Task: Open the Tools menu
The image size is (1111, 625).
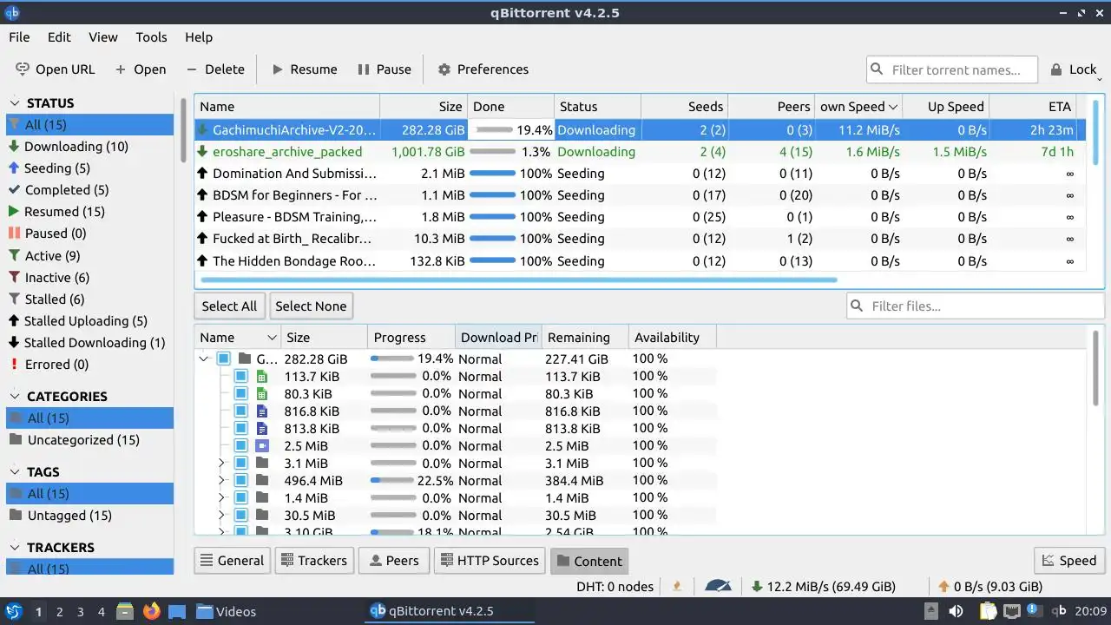Action: 151,37
